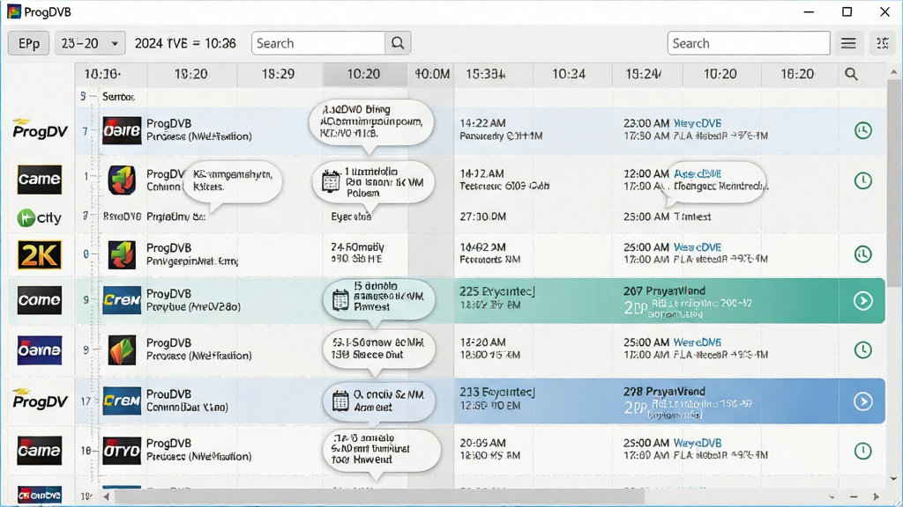Screen dimensions: 903x507
Task: Click the Oaire thumbnail in the top row
Action: (x=122, y=130)
